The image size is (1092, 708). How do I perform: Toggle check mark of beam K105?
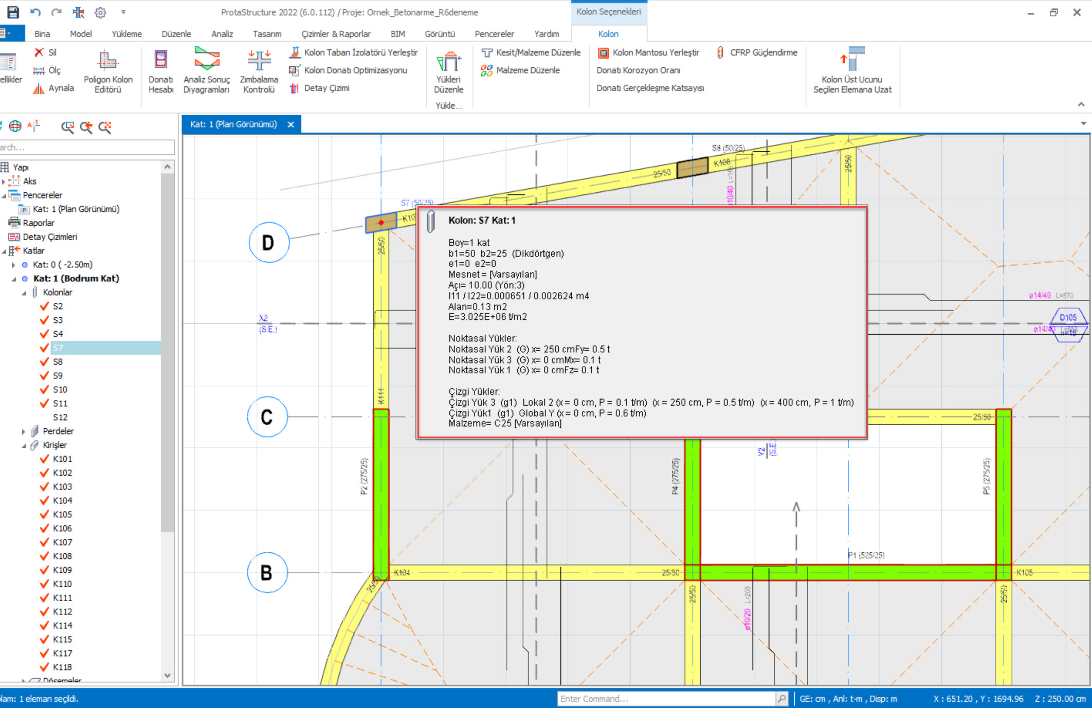(44, 514)
